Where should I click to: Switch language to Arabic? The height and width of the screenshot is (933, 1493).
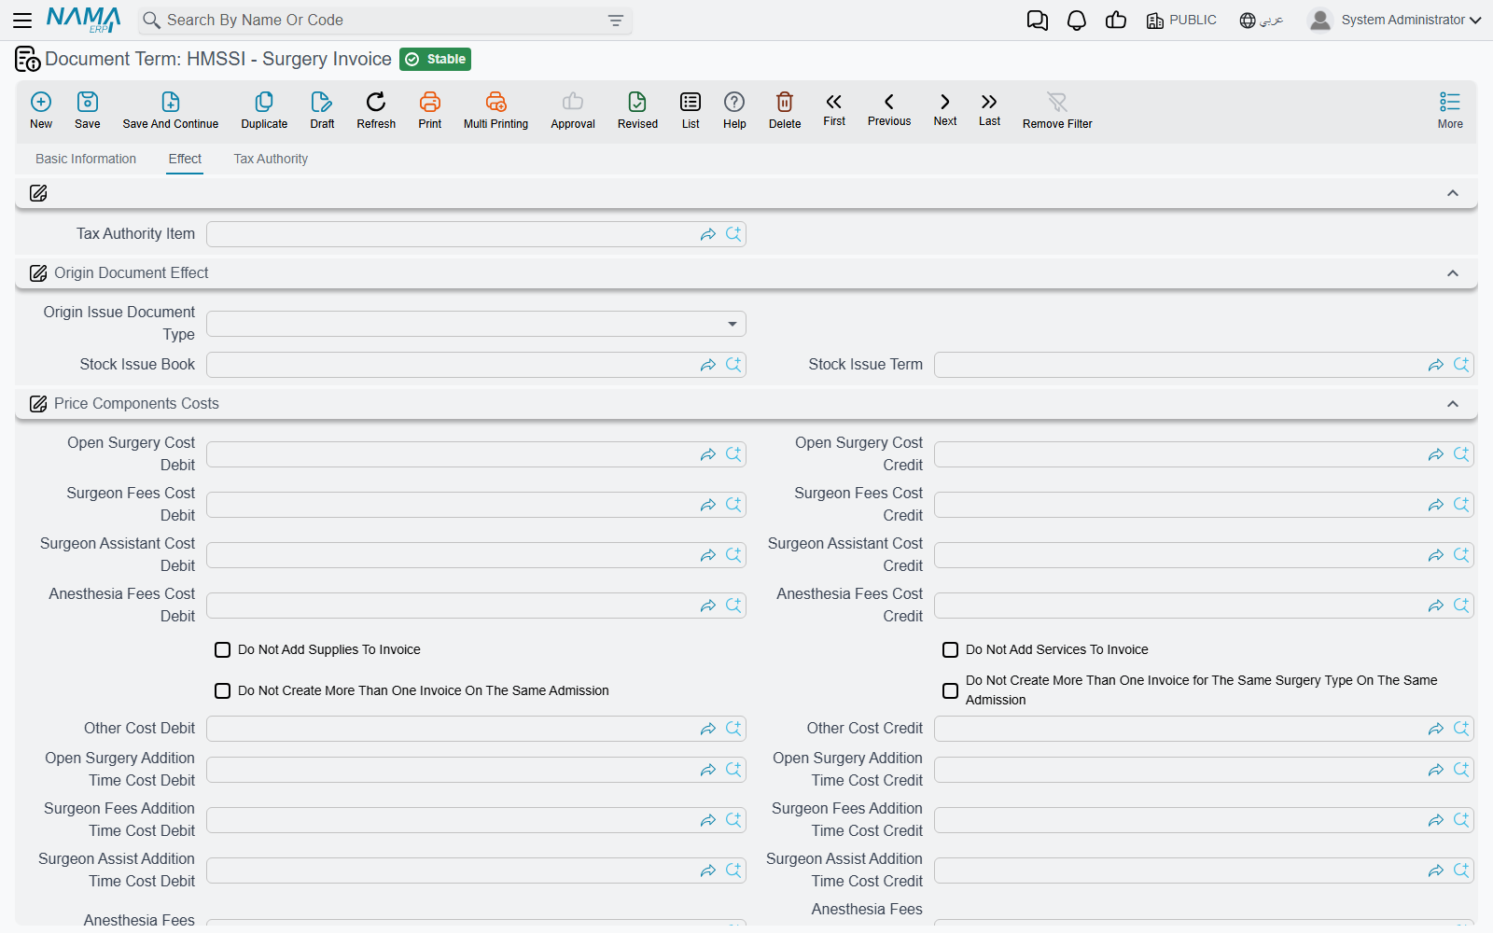pos(1262,21)
